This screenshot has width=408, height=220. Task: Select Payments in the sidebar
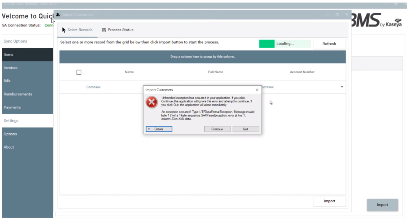click(27, 107)
